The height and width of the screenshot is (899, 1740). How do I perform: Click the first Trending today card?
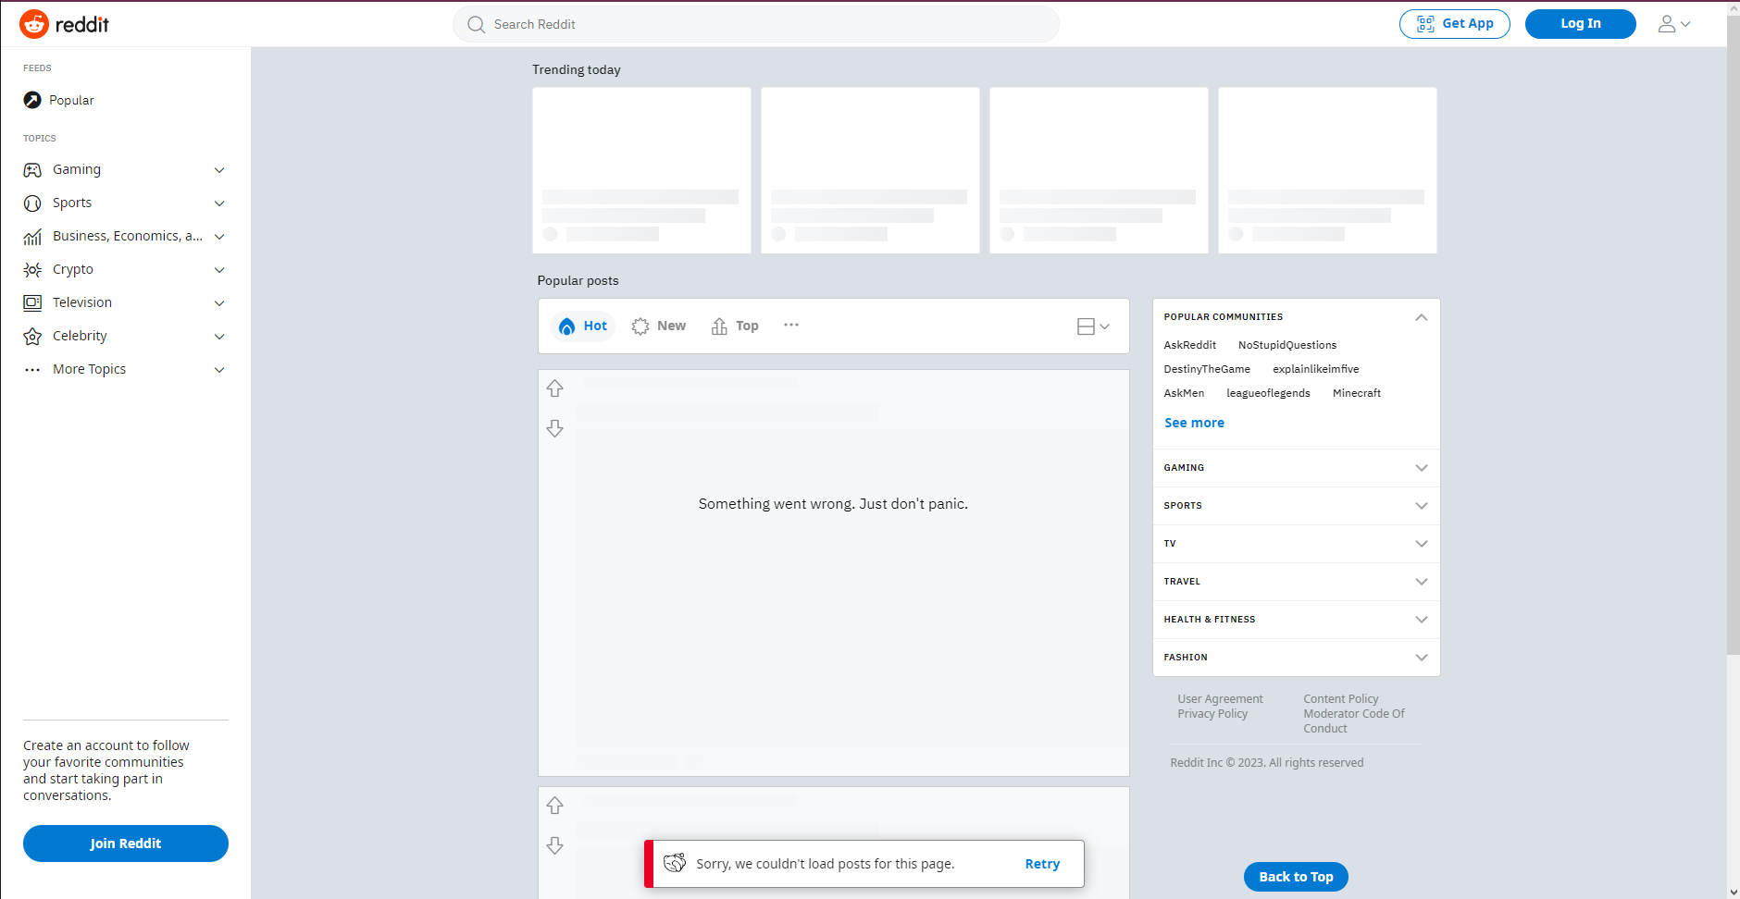(641, 170)
